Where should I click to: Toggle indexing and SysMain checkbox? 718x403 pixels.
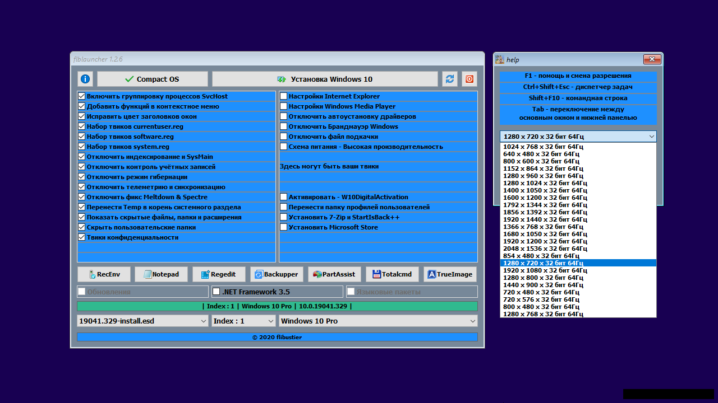point(82,157)
